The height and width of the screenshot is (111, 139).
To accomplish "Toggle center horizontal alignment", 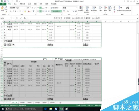I will tap(41, 11).
